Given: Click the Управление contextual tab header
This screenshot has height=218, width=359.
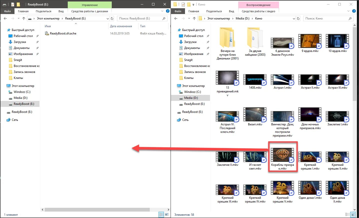Looking at the screenshot, I should (x=89, y=5).
